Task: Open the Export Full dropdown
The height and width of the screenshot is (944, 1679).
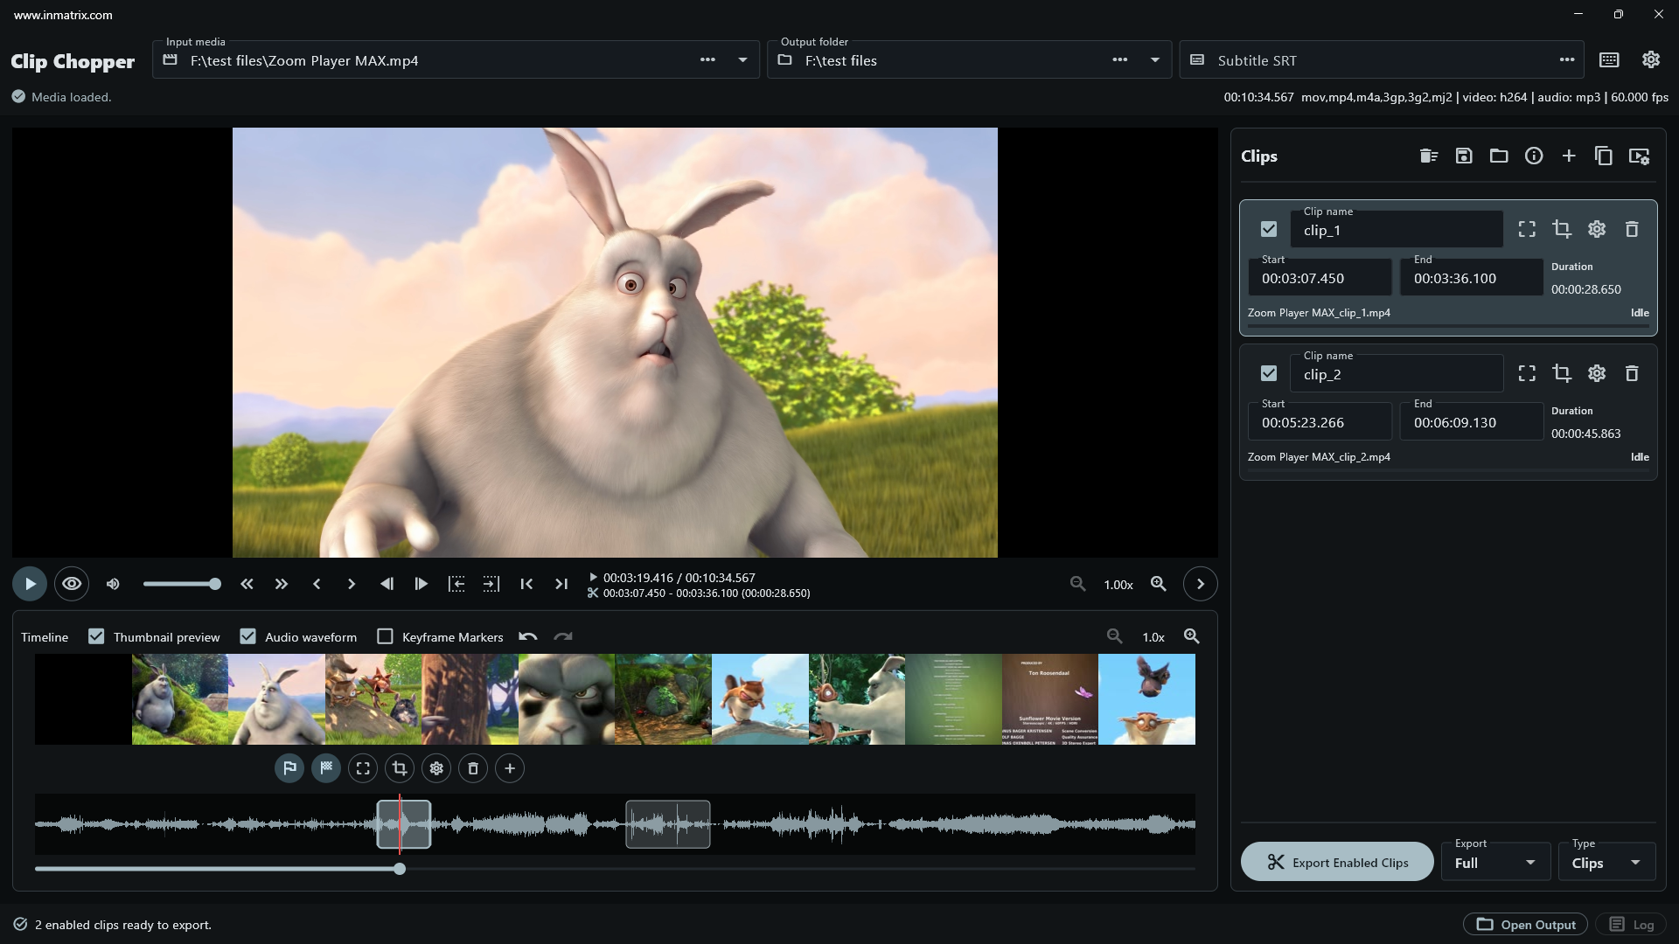Action: coord(1495,861)
